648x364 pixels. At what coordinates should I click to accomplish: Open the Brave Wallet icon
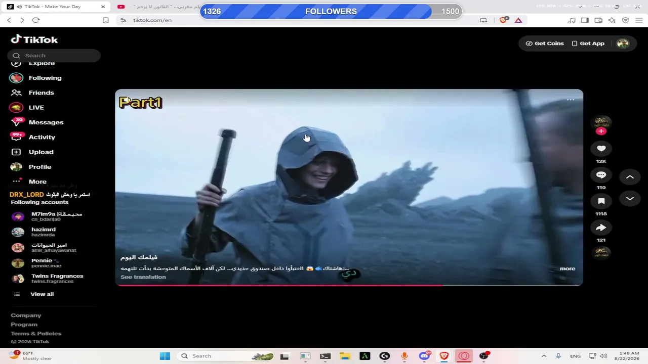[x=598, y=20]
